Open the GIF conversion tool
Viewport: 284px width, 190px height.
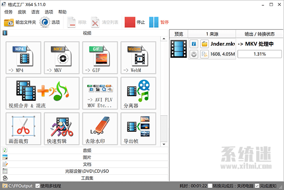pyautogui.click(x=99, y=58)
